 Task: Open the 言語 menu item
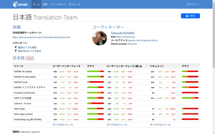[45, 4]
